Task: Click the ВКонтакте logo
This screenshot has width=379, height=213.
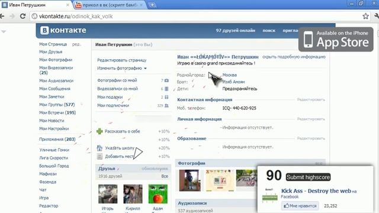Action: pos(63,30)
